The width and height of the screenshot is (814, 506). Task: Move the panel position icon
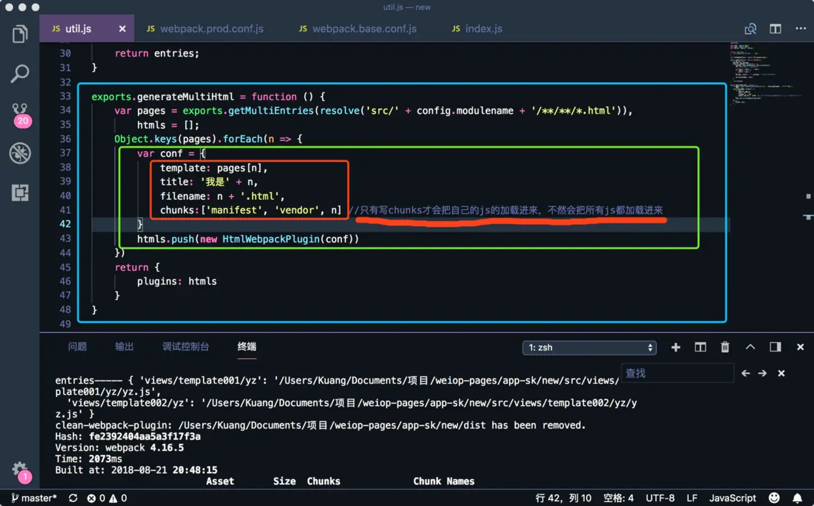775,347
